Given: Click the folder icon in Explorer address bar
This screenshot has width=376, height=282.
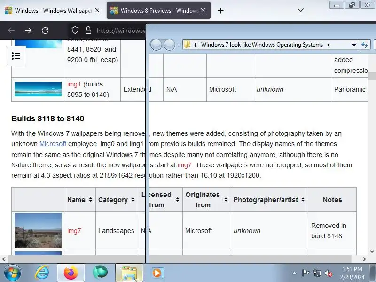Looking at the screenshot, I should pos(187,45).
